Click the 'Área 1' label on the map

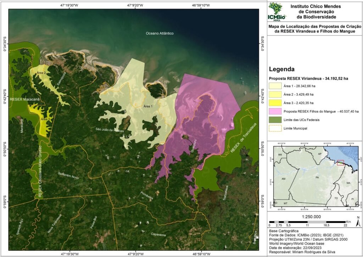click(x=148, y=106)
